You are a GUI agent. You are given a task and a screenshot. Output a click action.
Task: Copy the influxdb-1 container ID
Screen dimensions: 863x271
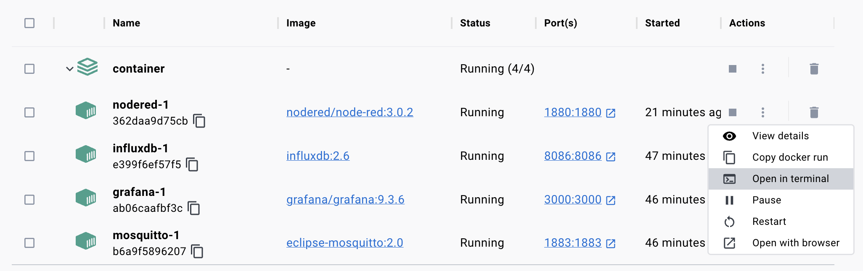[192, 164]
